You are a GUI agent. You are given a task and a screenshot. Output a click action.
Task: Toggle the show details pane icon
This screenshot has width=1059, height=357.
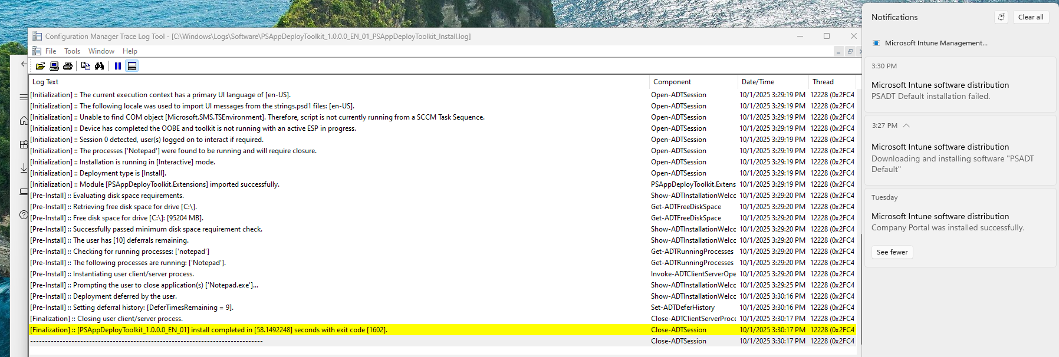132,66
